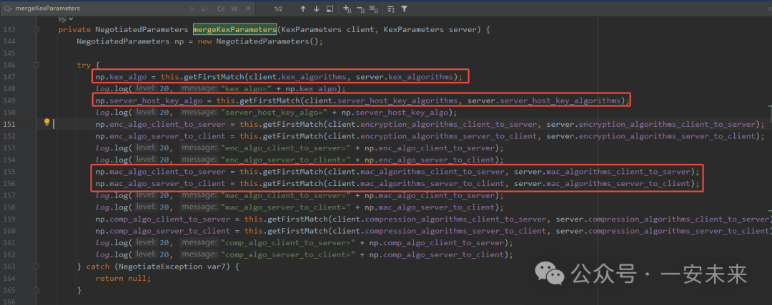
Task: Click Unselect Occurrence icon in search bar
Action: tap(361, 9)
